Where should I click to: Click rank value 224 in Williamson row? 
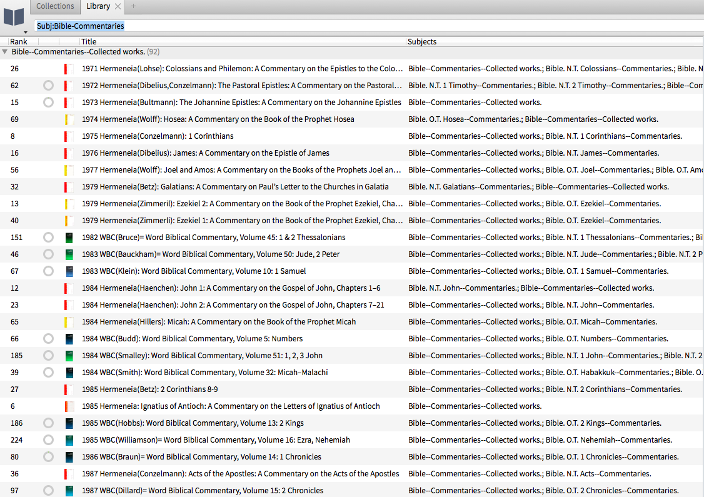(17, 440)
